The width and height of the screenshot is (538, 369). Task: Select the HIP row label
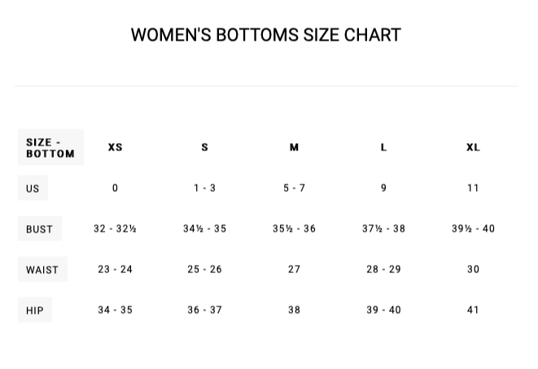click(35, 310)
